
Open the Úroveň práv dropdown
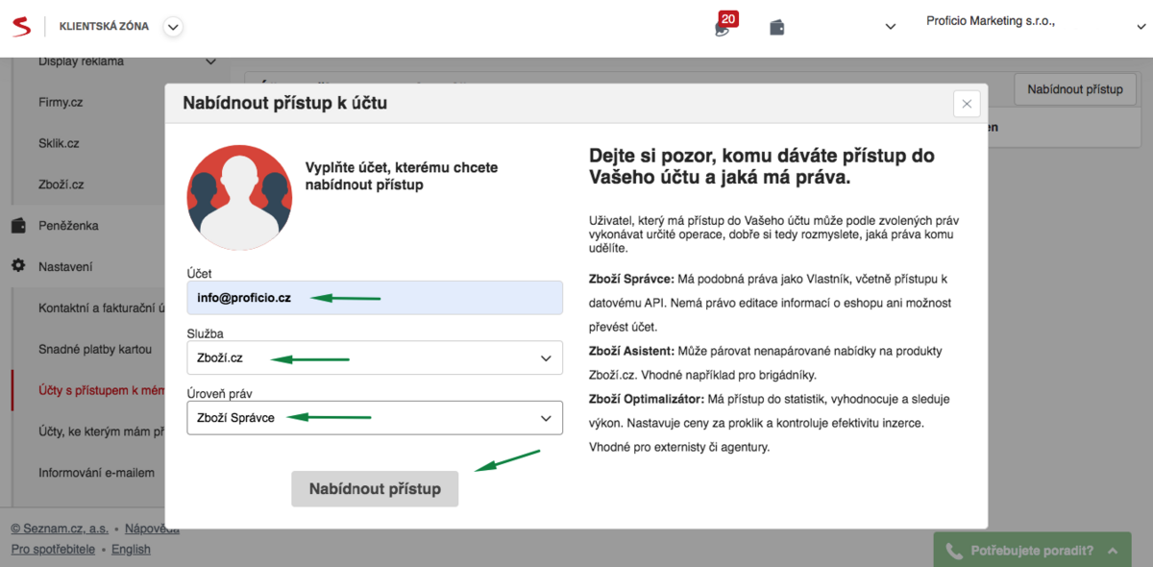(375, 418)
